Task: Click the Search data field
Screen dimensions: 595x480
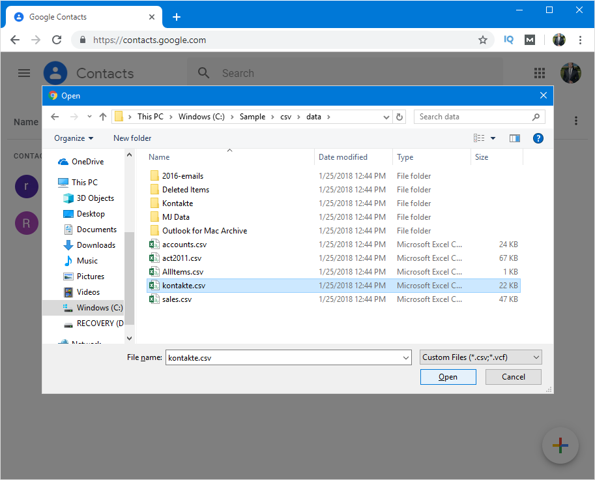Action: pyautogui.click(x=480, y=117)
